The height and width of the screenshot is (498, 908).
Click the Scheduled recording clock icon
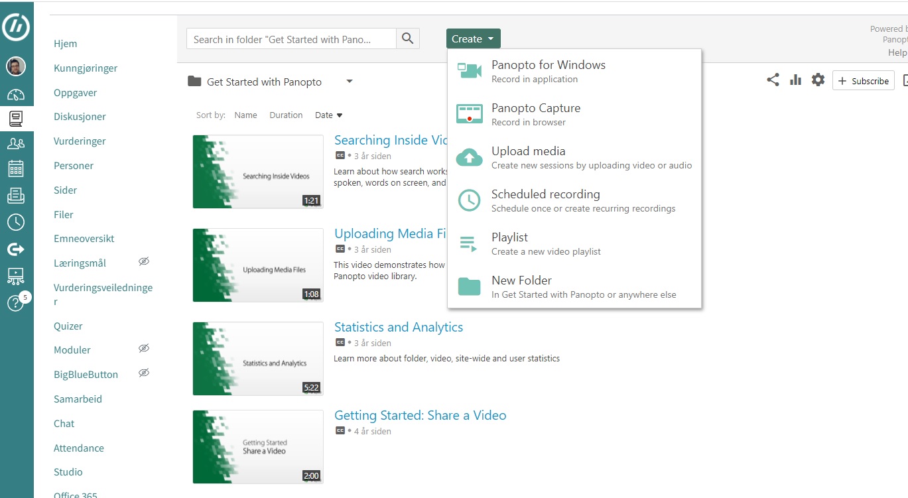pos(470,200)
